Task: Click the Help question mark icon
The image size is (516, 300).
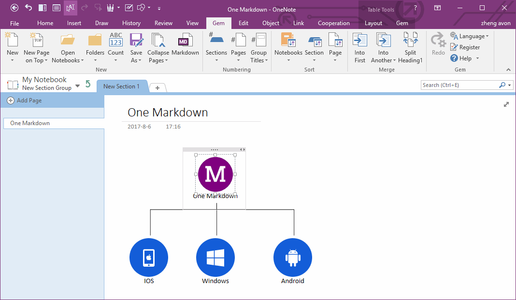Action: point(454,58)
